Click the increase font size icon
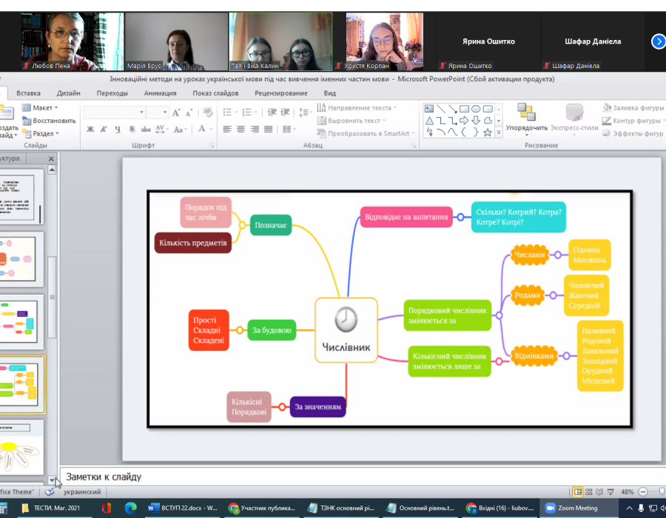The image size is (666, 518). (x=176, y=112)
